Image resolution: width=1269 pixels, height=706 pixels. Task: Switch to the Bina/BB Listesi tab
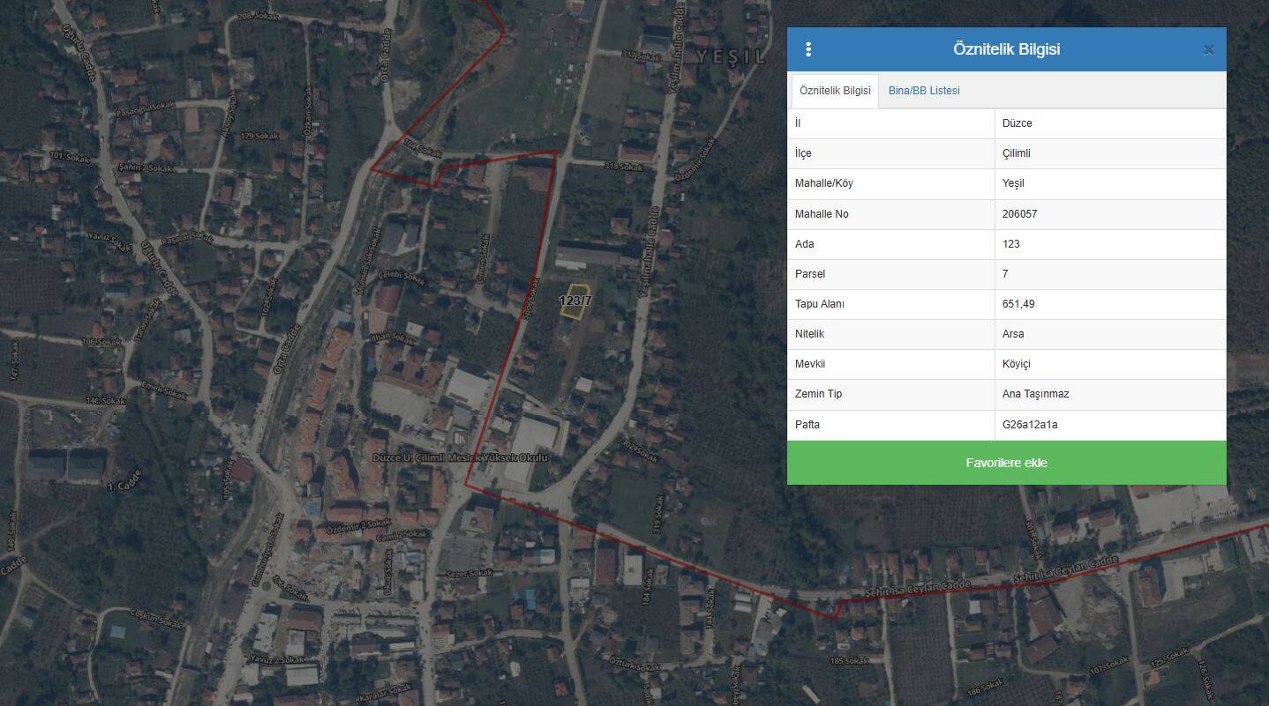[x=924, y=91]
